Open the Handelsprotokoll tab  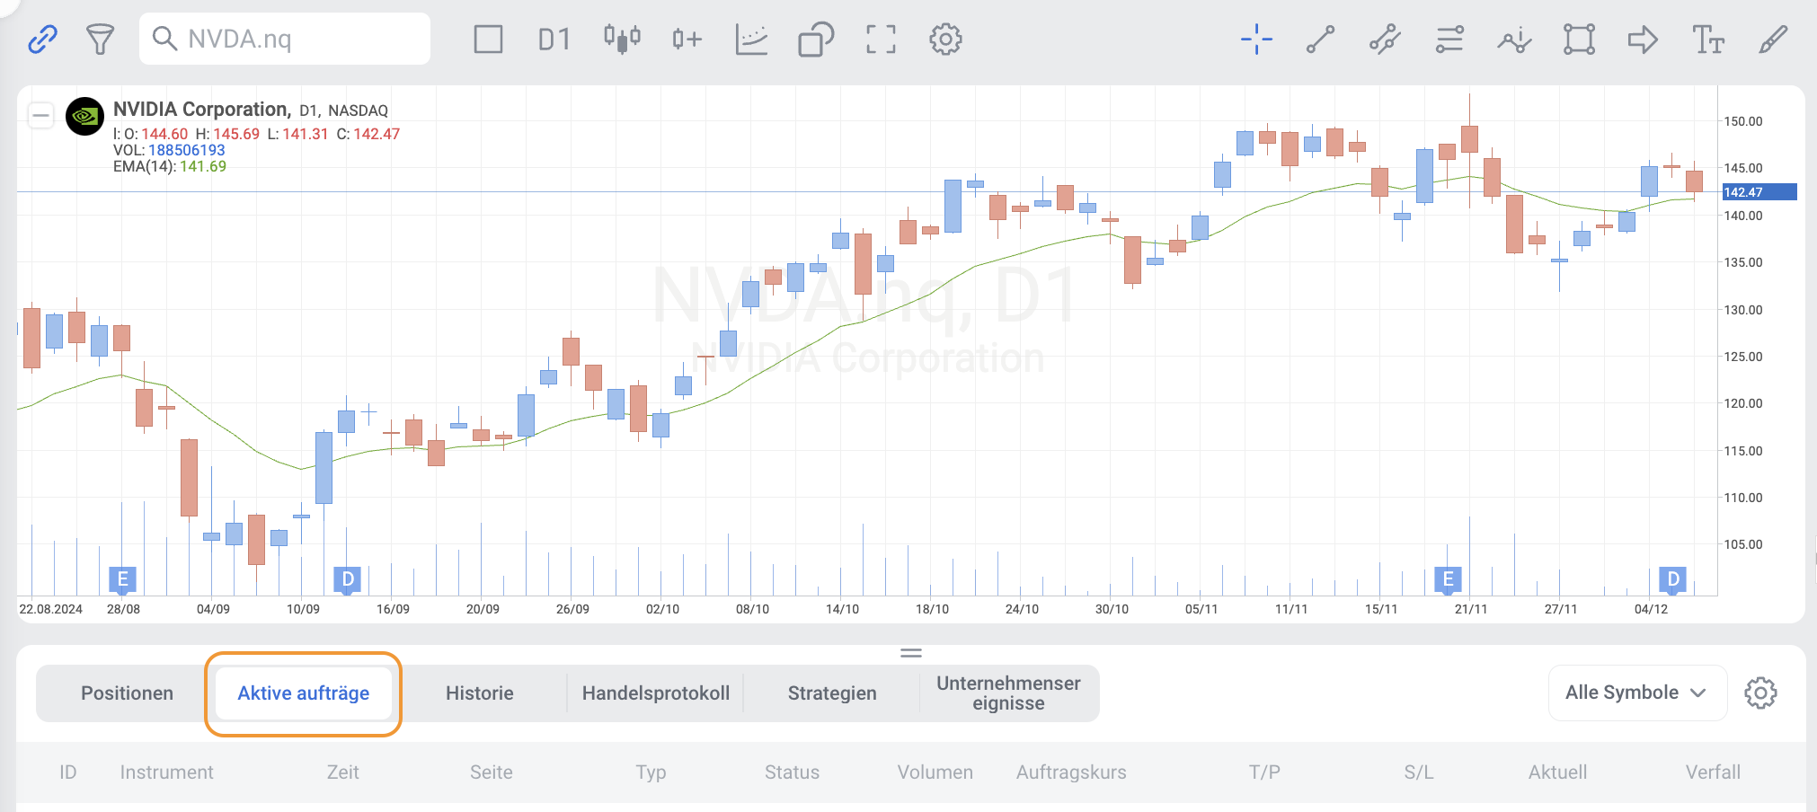click(656, 693)
